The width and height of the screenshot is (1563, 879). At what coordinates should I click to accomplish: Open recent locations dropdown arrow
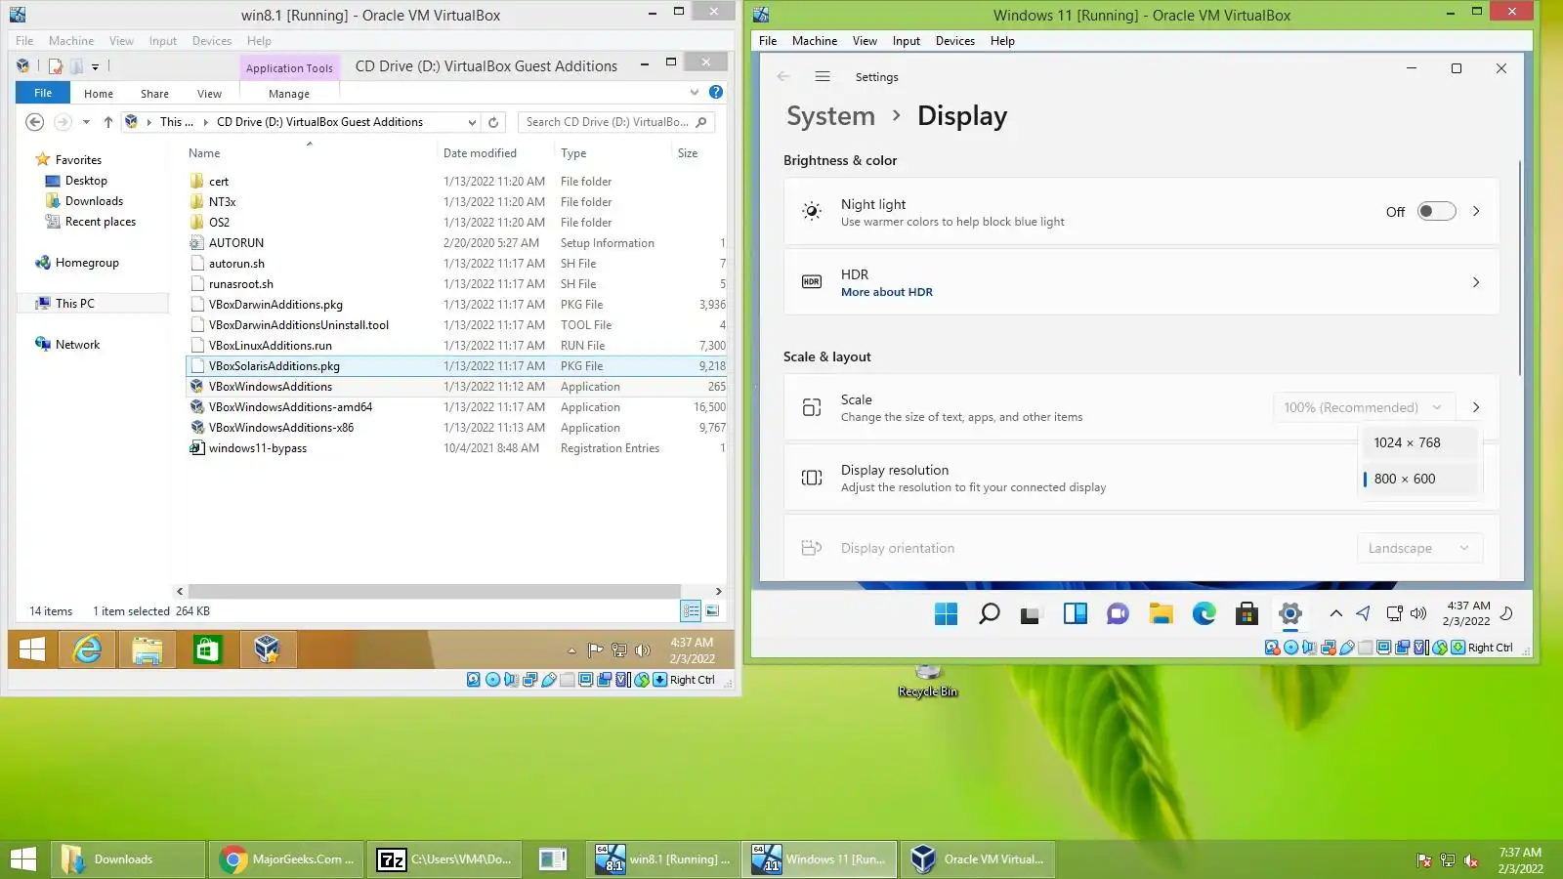(x=86, y=122)
